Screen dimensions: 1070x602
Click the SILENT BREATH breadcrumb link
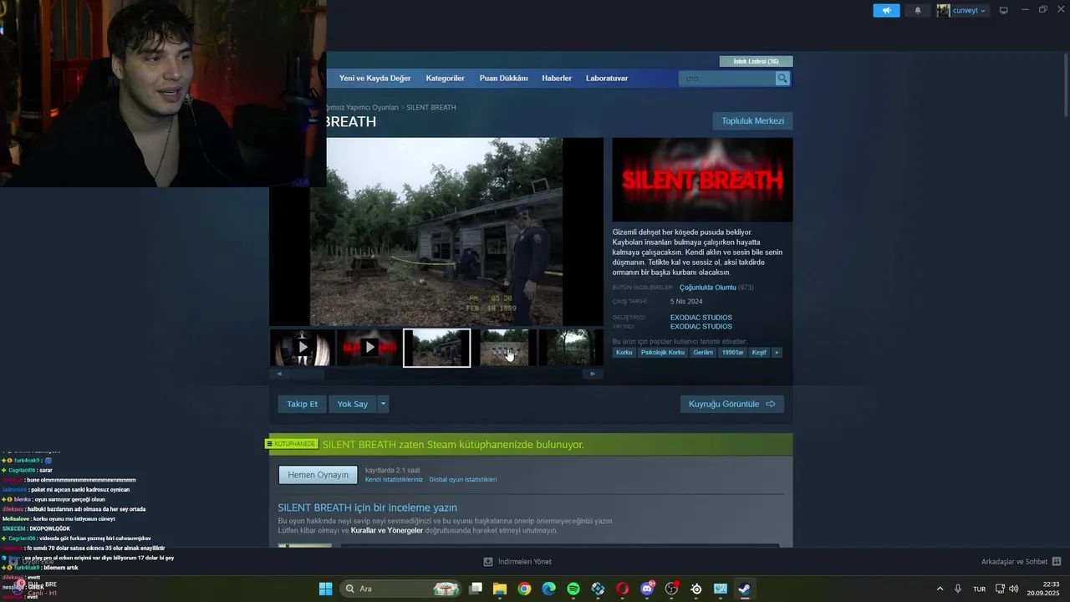[431, 108]
